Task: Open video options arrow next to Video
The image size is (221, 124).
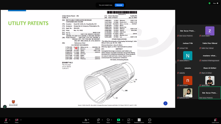Action: pyautogui.click(x=21, y=120)
